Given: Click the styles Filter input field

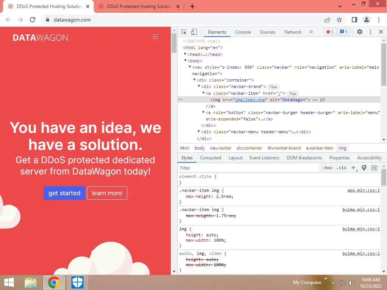Looking at the screenshot, I should 249,168.
